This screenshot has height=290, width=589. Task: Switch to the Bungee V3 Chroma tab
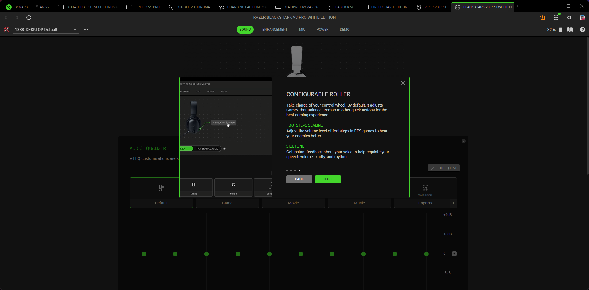click(x=189, y=7)
